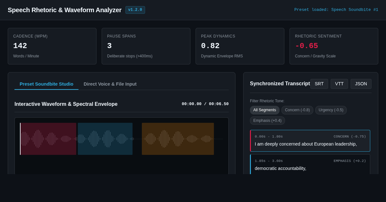The height and width of the screenshot is (202, 386).
Task: Export transcript as JSON
Action: (361, 84)
